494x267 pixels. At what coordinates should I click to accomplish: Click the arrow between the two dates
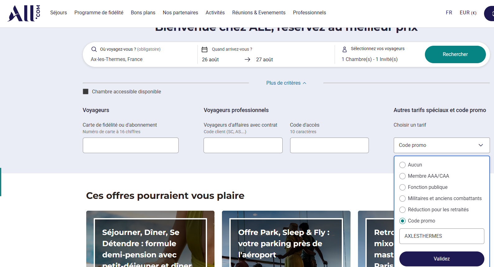click(247, 59)
